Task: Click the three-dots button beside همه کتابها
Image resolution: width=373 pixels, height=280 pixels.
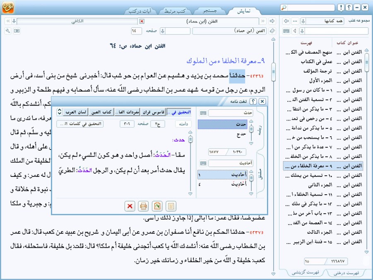Action: point(295,21)
